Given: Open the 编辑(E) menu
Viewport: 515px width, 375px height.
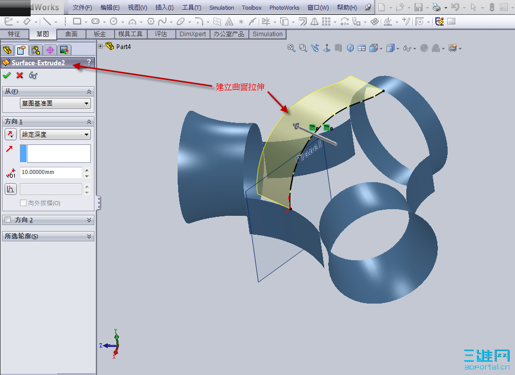Looking at the screenshot, I should pos(110,7).
